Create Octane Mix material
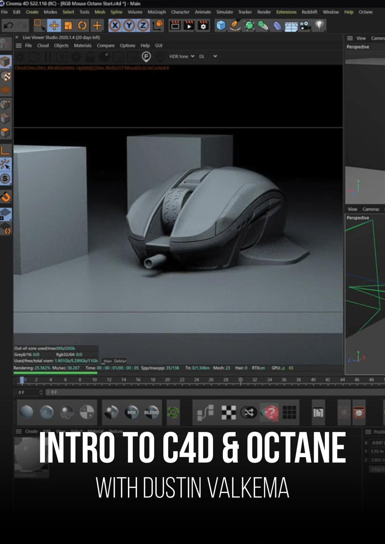Screen dimensions: 385x544 click(x=132, y=412)
